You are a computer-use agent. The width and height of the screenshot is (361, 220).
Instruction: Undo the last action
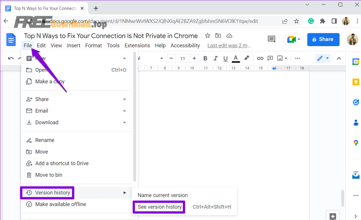pos(10,58)
